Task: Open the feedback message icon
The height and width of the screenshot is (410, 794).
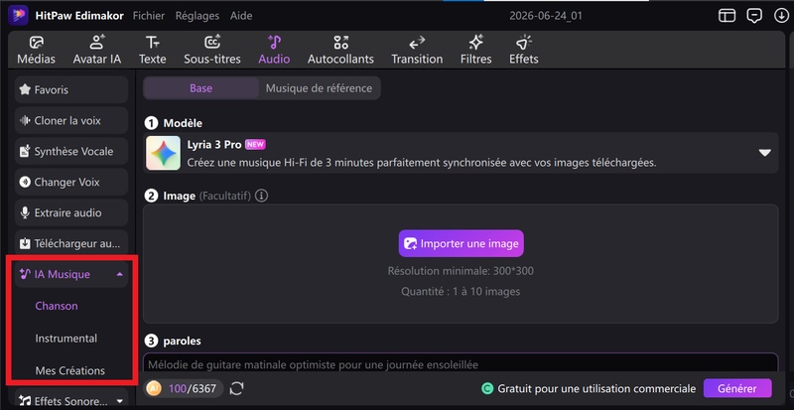Action: pyautogui.click(x=754, y=16)
